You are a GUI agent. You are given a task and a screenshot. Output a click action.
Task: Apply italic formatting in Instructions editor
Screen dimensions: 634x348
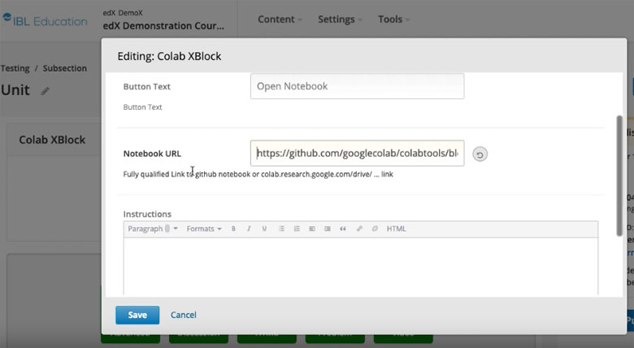pos(249,229)
